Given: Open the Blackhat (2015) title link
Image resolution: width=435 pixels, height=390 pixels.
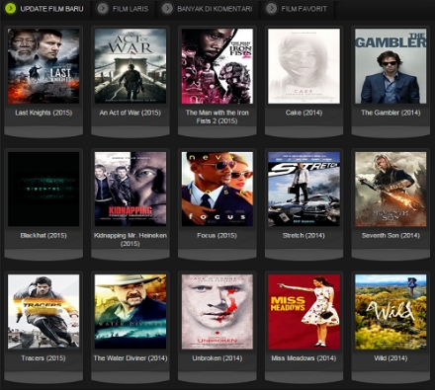Looking at the screenshot, I should coord(43,235).
